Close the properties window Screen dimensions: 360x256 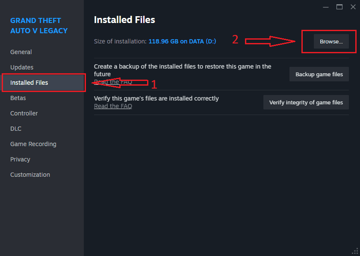pyautogui.click(x=353, y=7)
